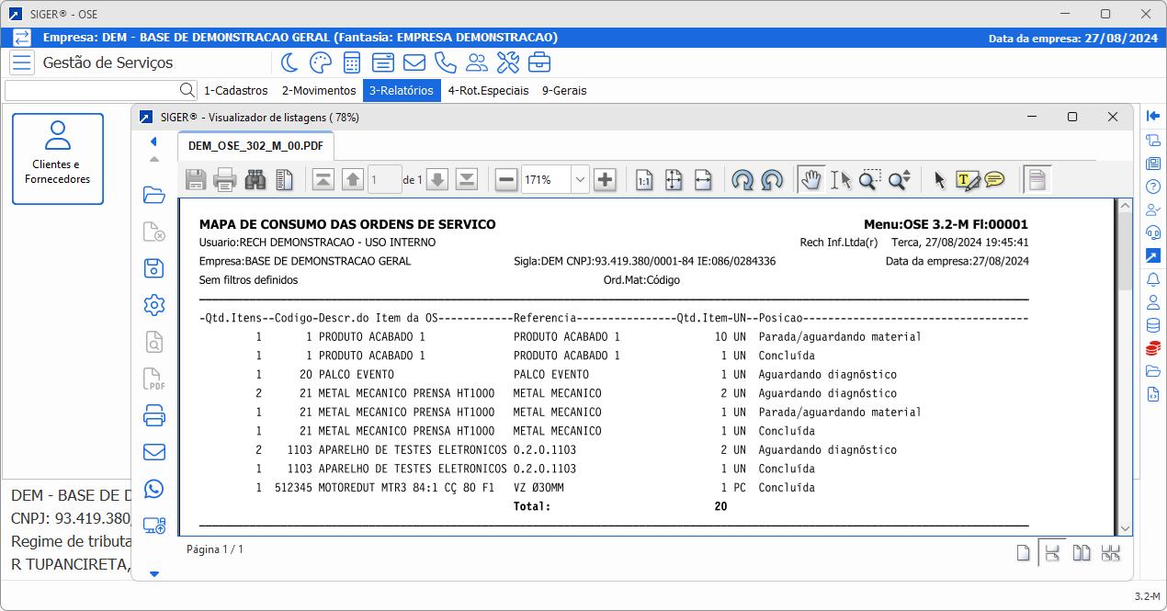
Task: Toggle dark mode moon icon
Action: pos(289,62)
